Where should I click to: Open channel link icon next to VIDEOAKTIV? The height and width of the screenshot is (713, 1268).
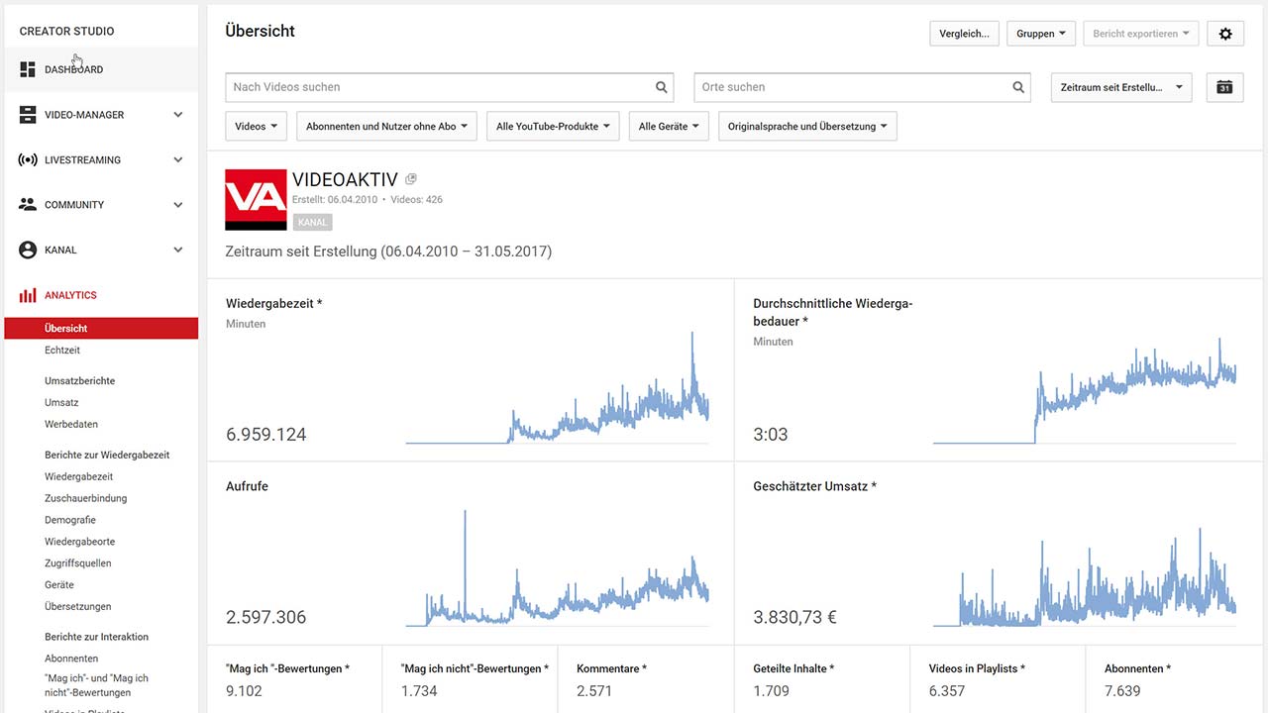point(411,179)
